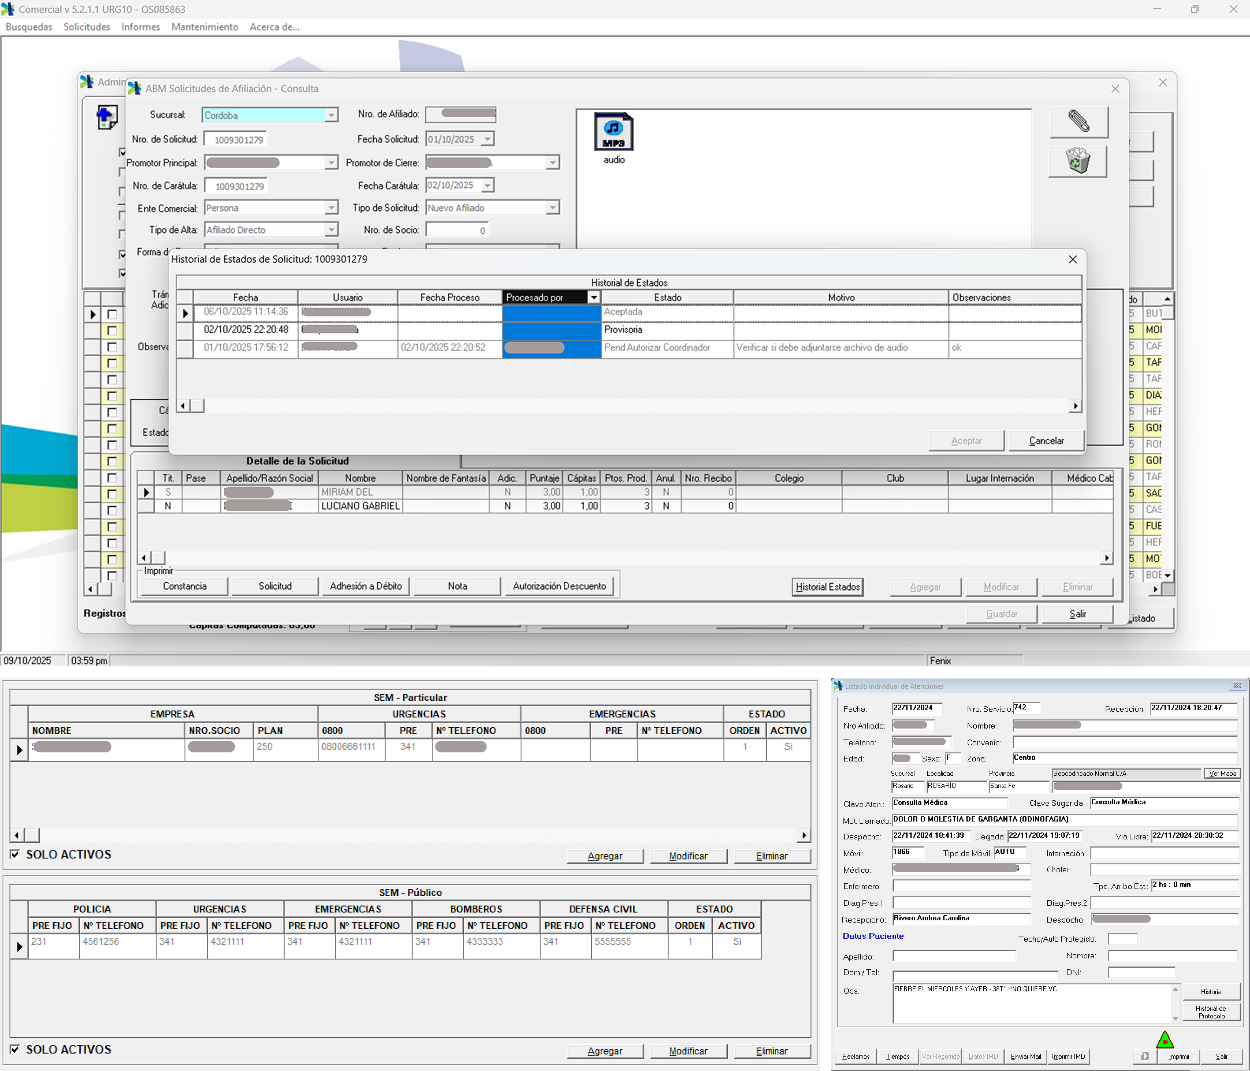Open the Acerca de... menu

pyautogui.click(x=275, y=27)
